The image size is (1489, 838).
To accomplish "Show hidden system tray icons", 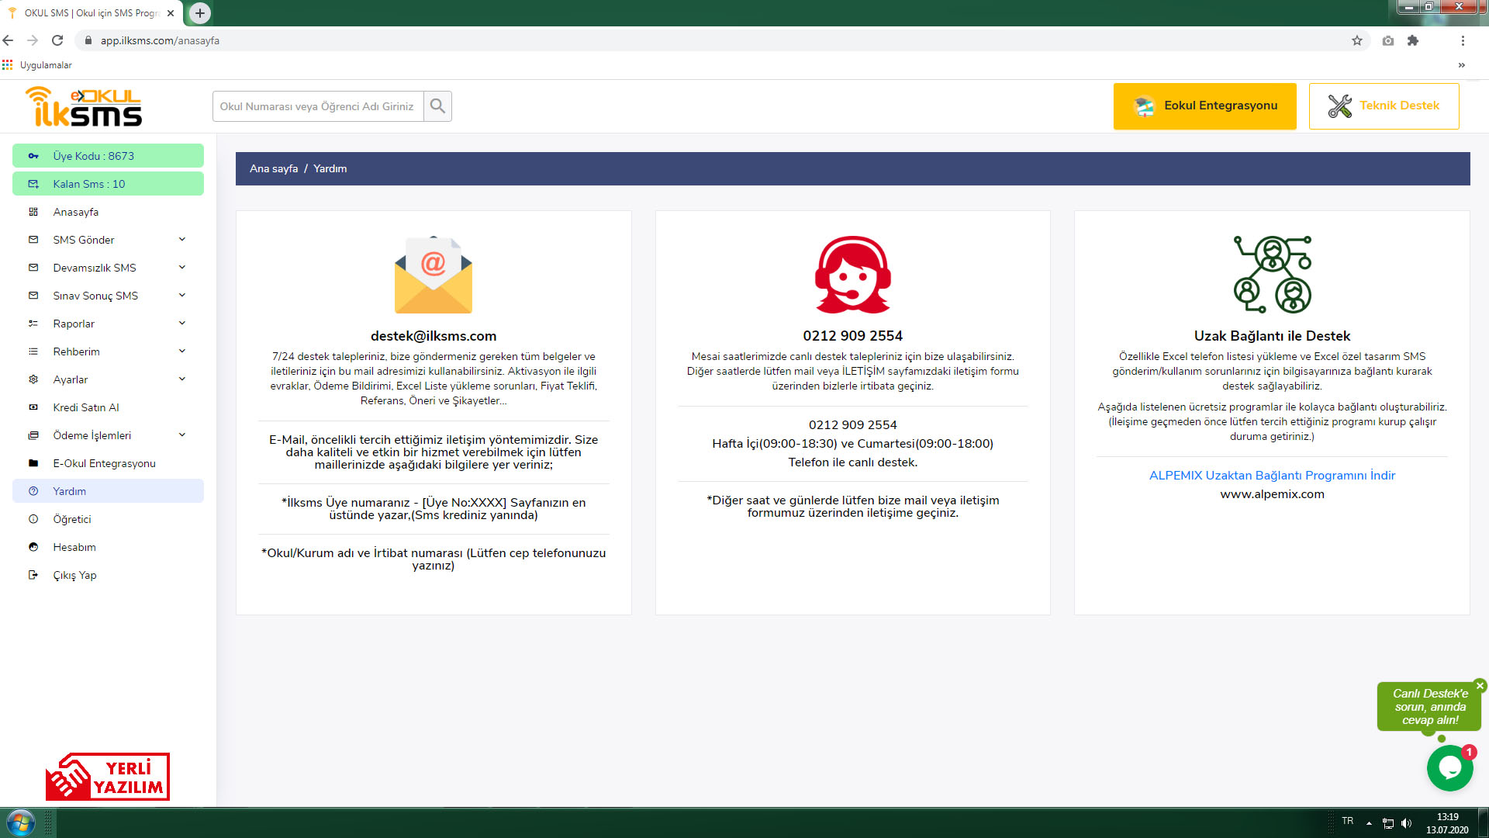I will tap(1369, 822).
